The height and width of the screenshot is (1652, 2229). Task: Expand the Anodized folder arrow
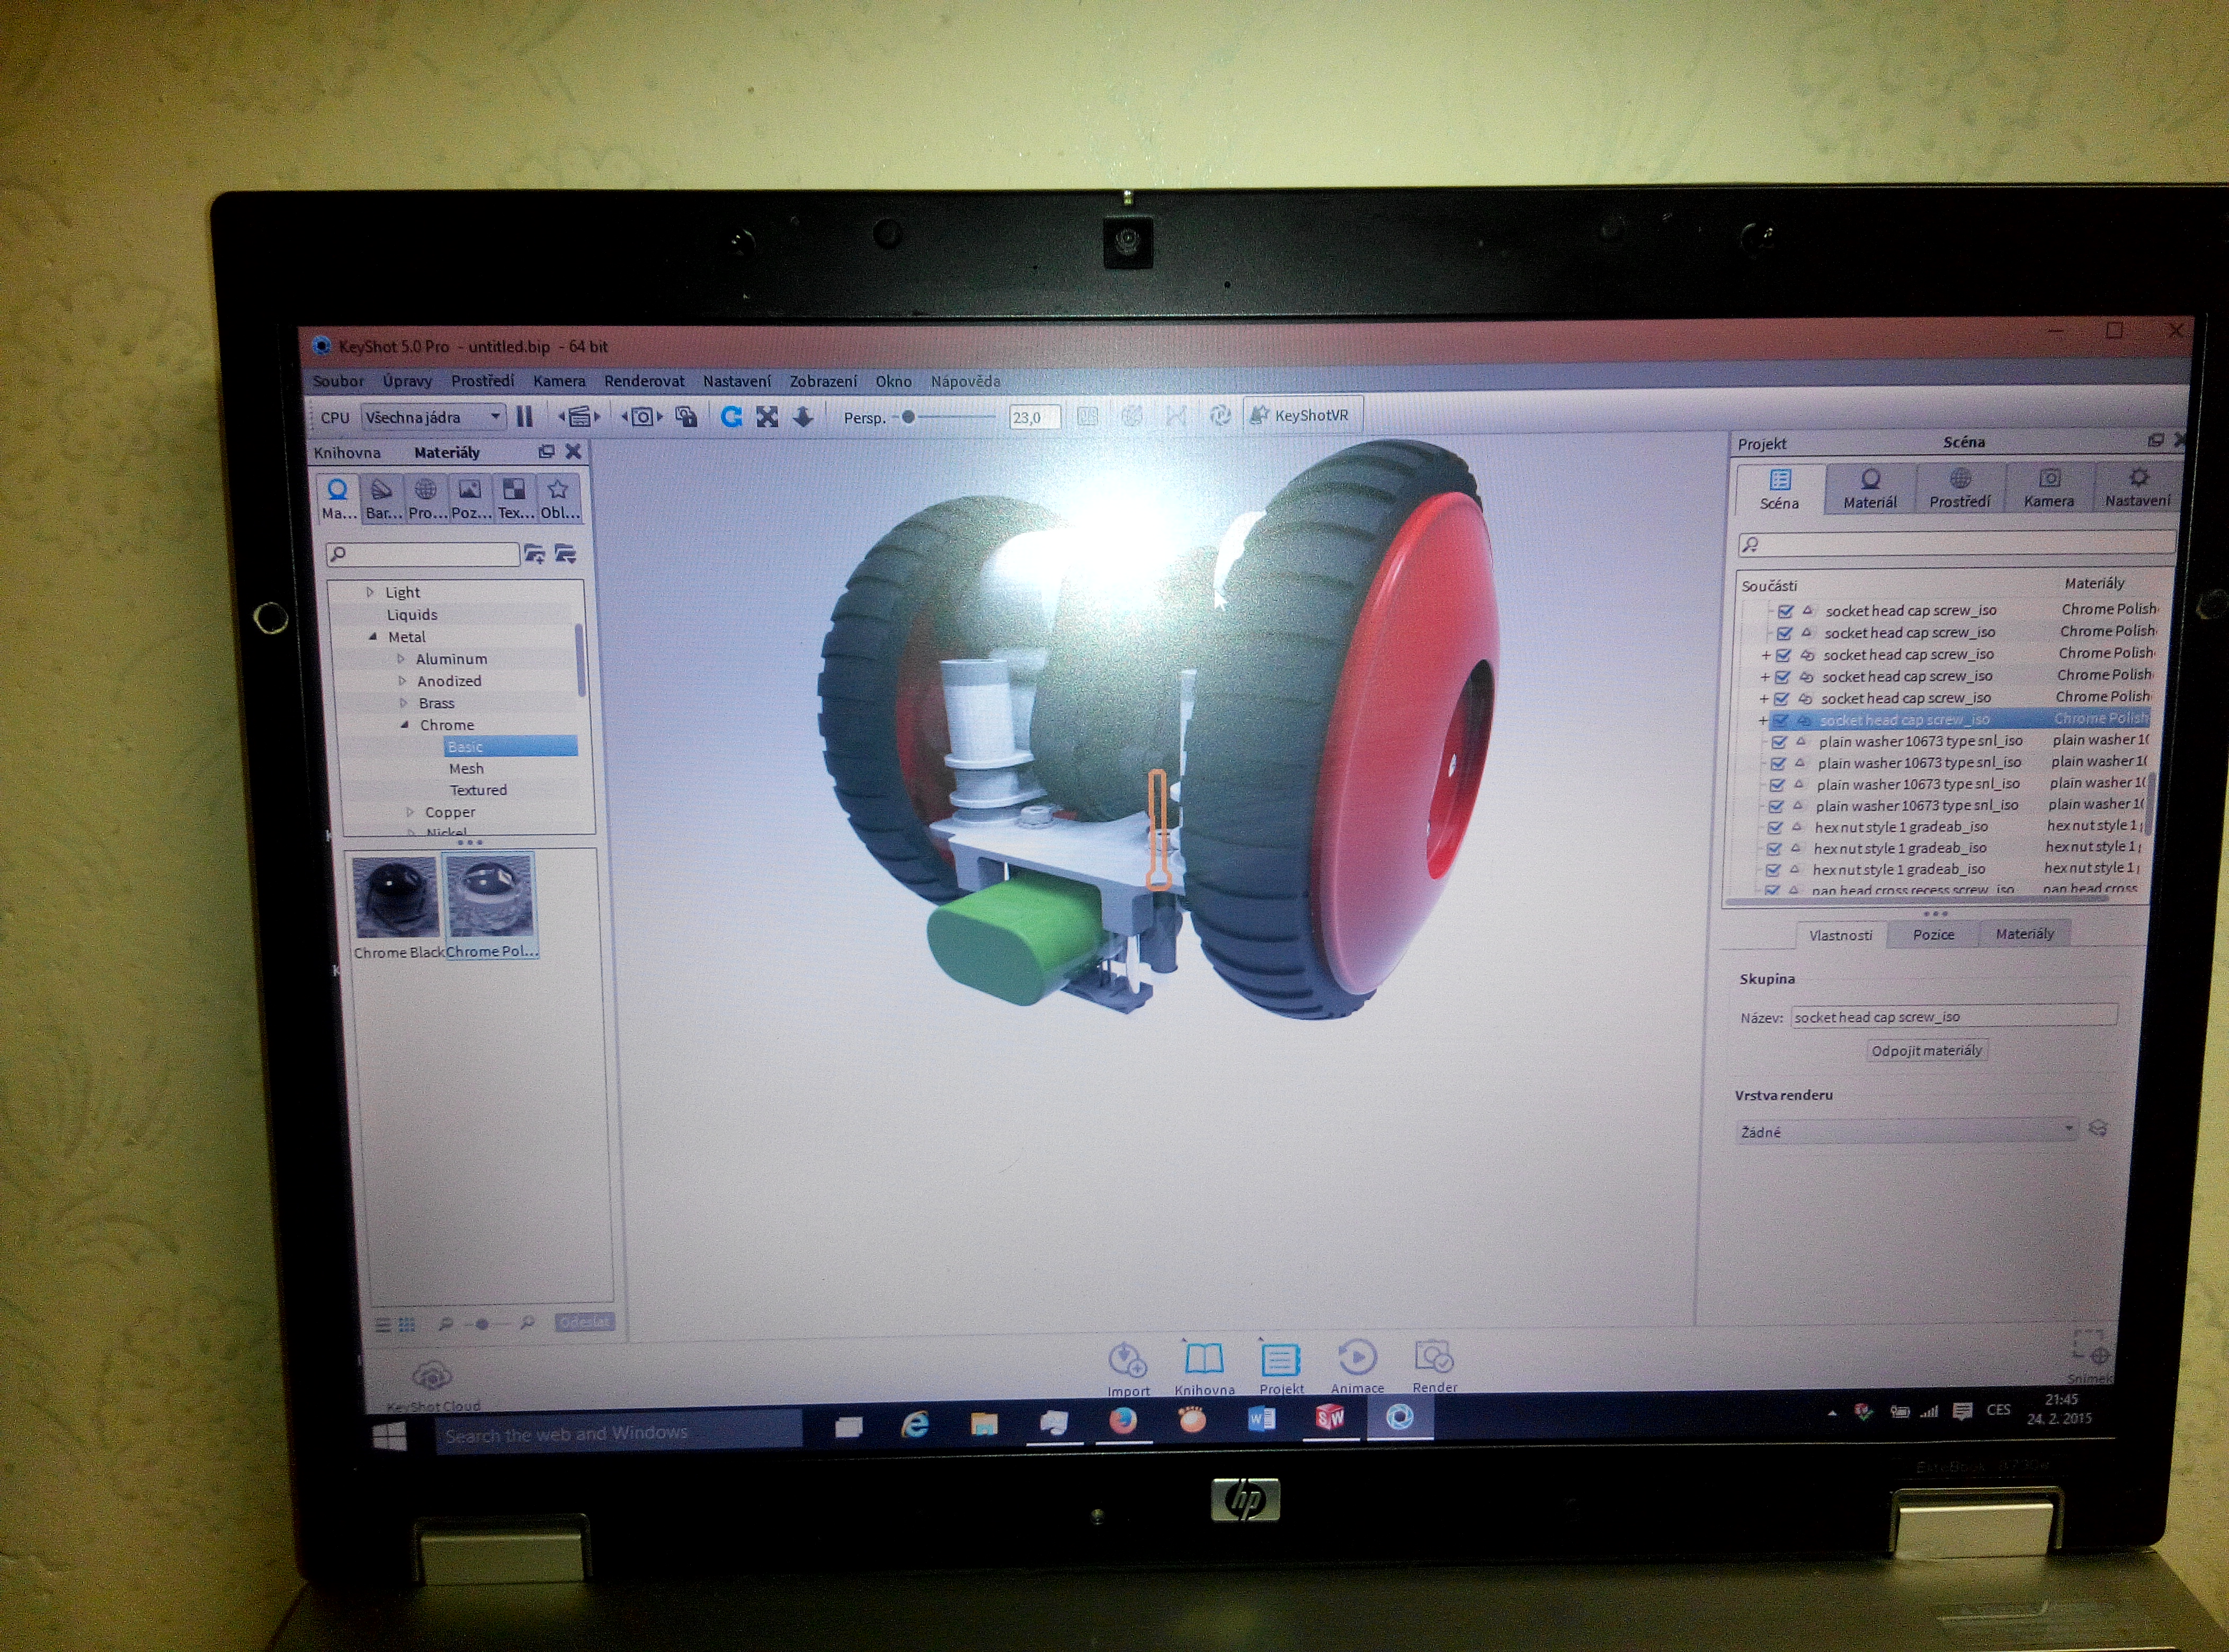402,680
